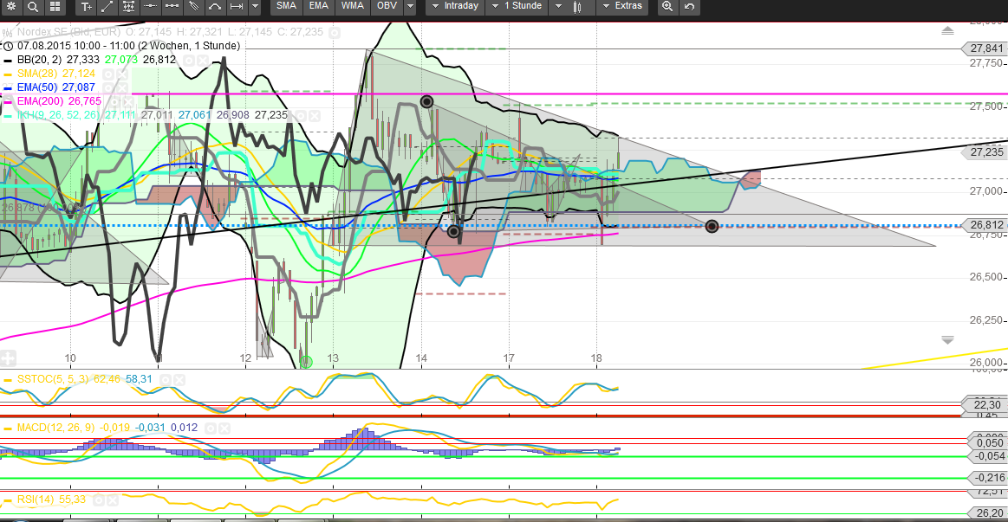
Task: Open chart settings gear icon
Action: 11,6
